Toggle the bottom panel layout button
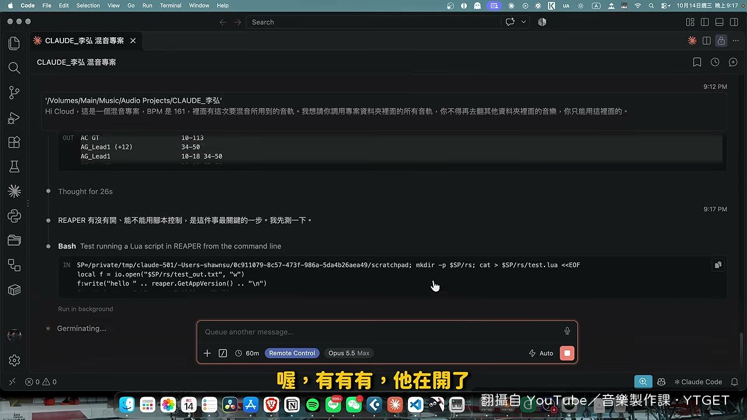This screenshot has height=420, width=747. pyautogui.click(x=719, y=22)
